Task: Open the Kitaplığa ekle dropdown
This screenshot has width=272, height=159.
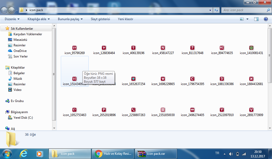Action: click(39, 19)
